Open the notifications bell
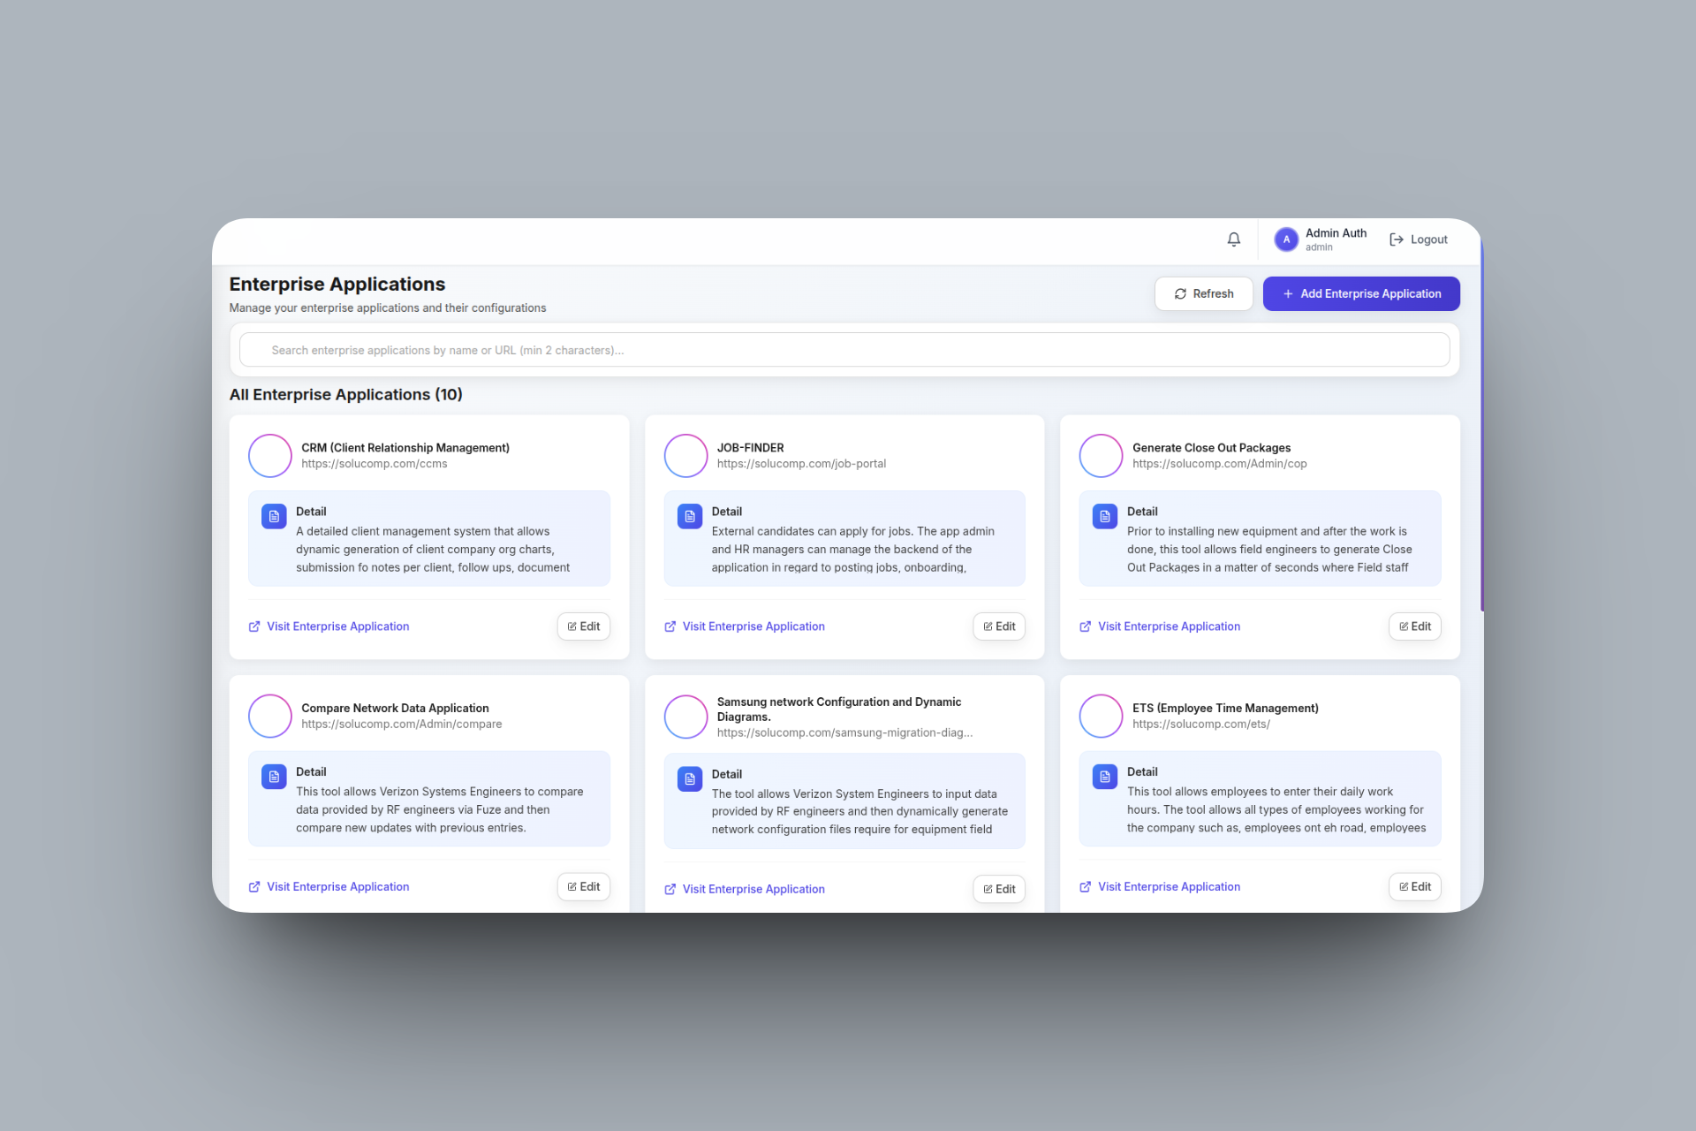1696x1131 pixels. tap(1234, 239)
